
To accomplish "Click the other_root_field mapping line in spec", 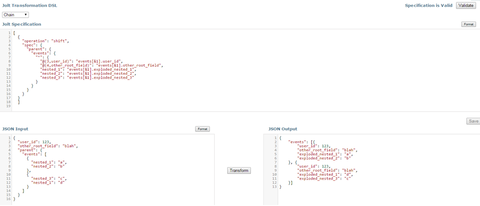I will click(x=101, y=65).
